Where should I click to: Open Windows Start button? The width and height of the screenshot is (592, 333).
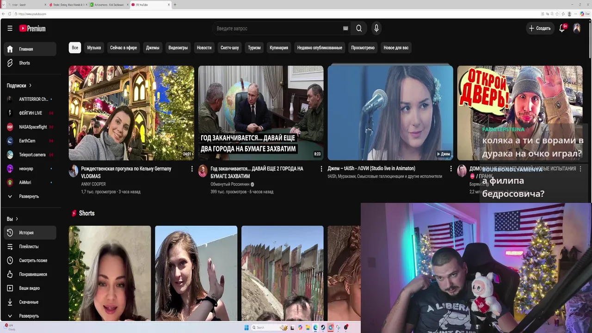click(x=247, y=327)
